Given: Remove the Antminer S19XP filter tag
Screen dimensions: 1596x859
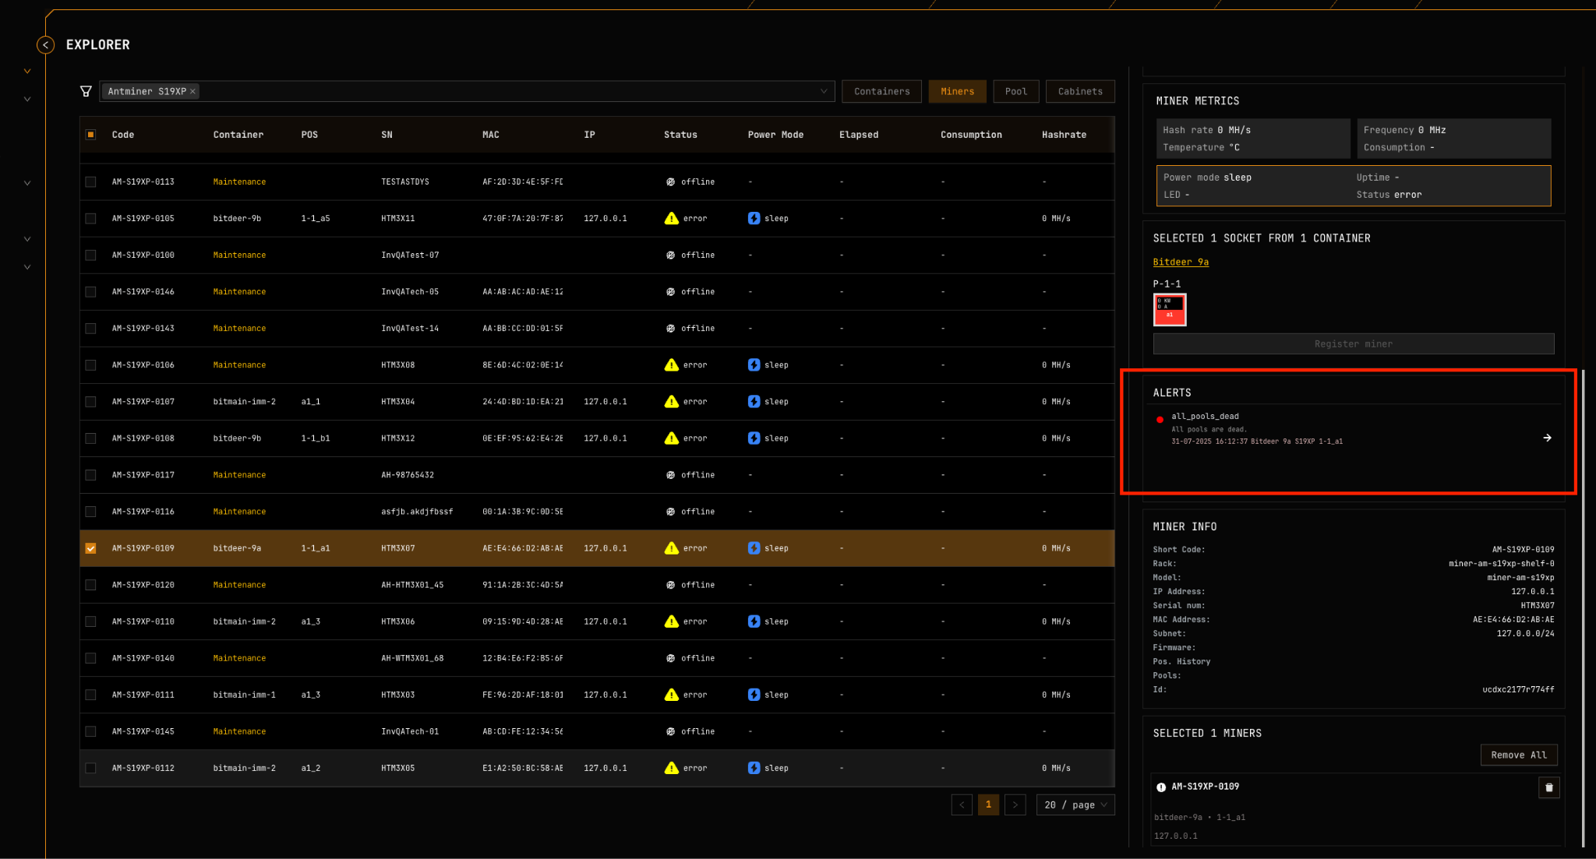Looking at the screenshot, I should (x=195, y=91).
